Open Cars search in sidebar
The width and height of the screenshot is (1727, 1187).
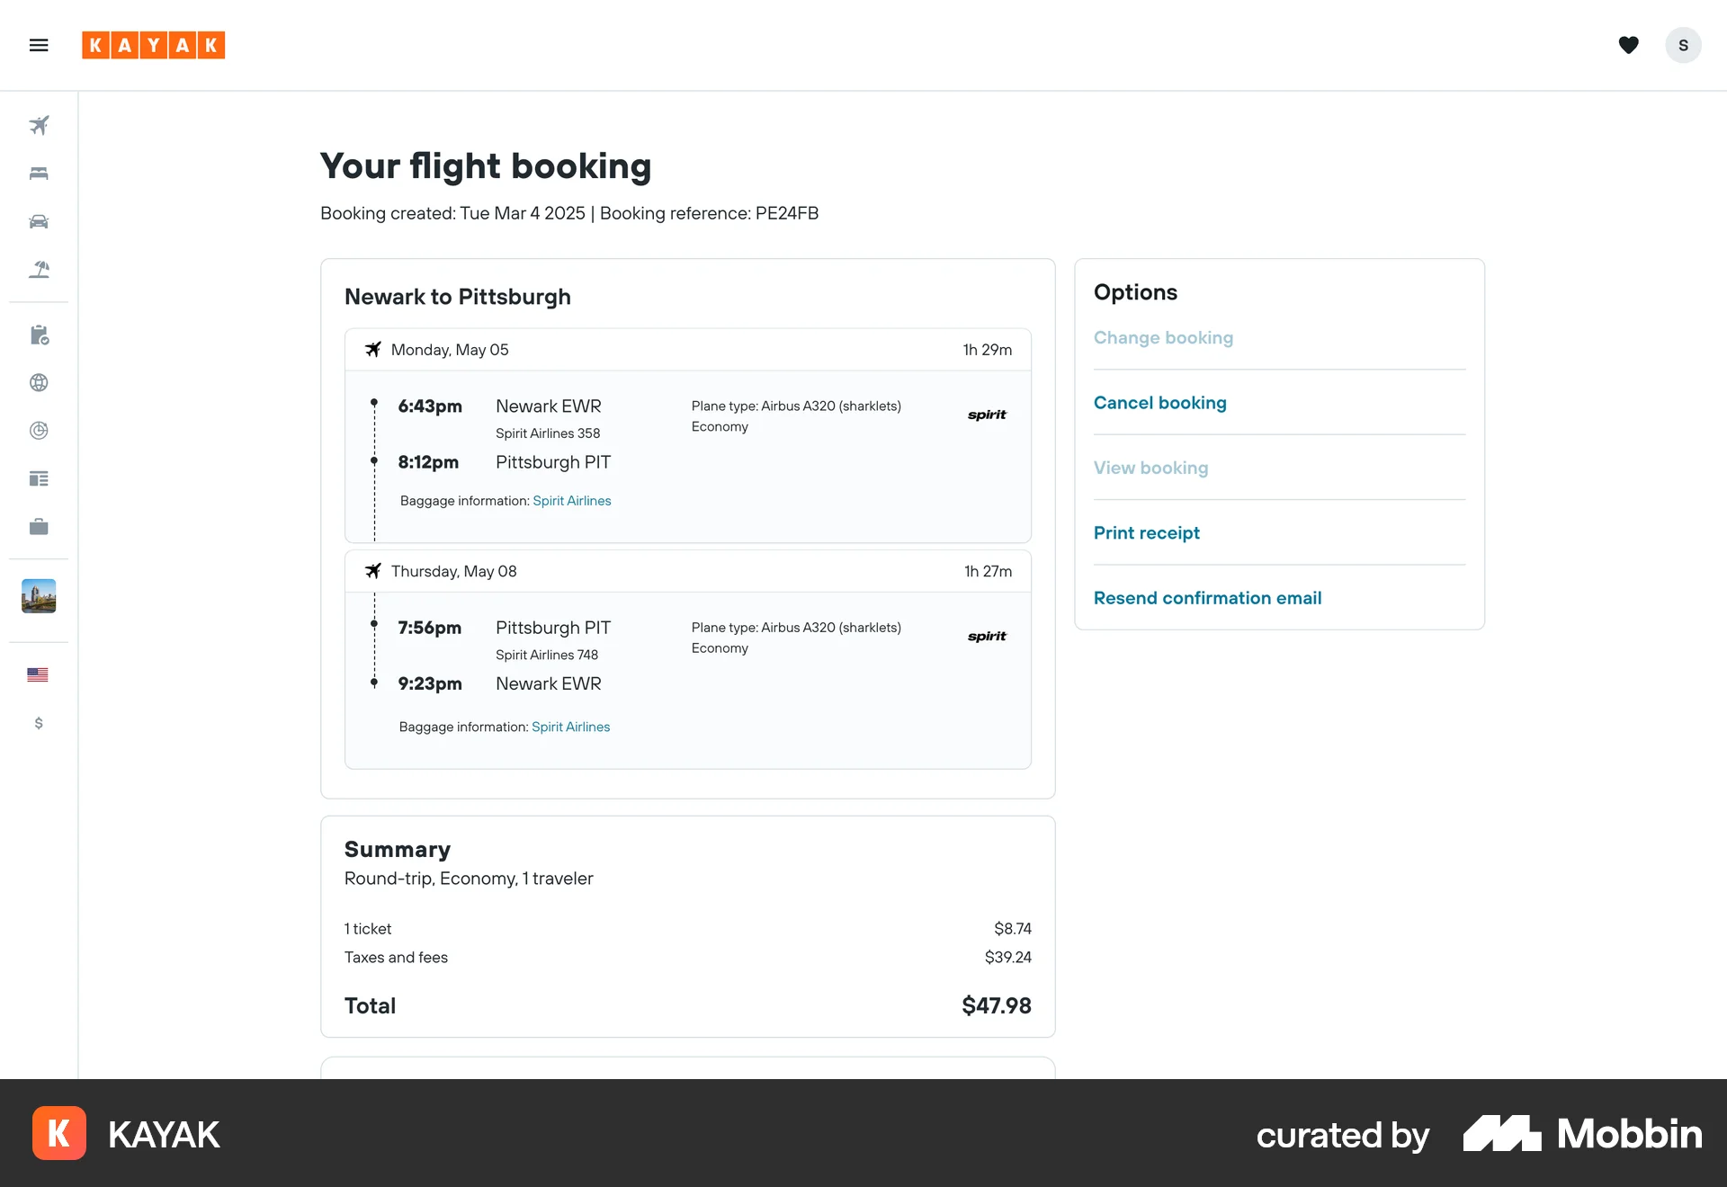point(39,221)
